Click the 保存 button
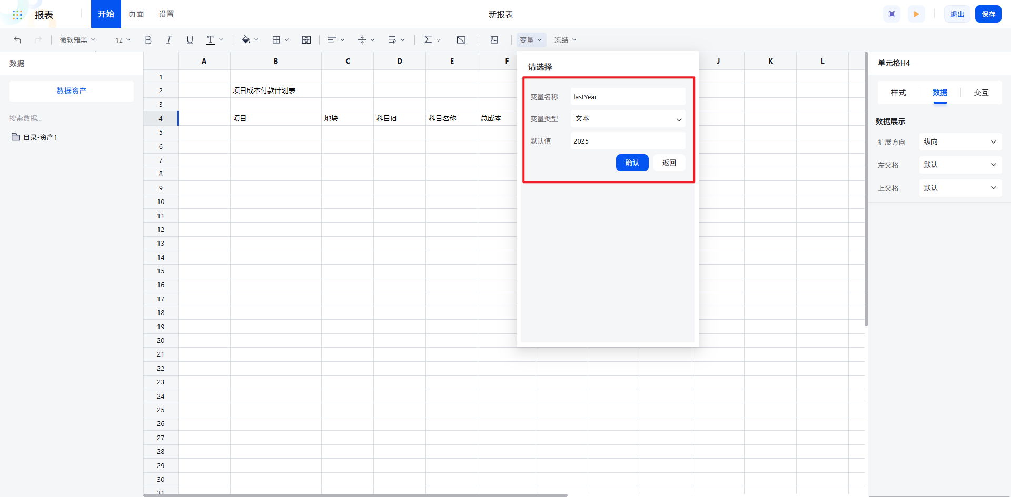The height and width of the screenshot is (497, 1011). pos(988,14)
